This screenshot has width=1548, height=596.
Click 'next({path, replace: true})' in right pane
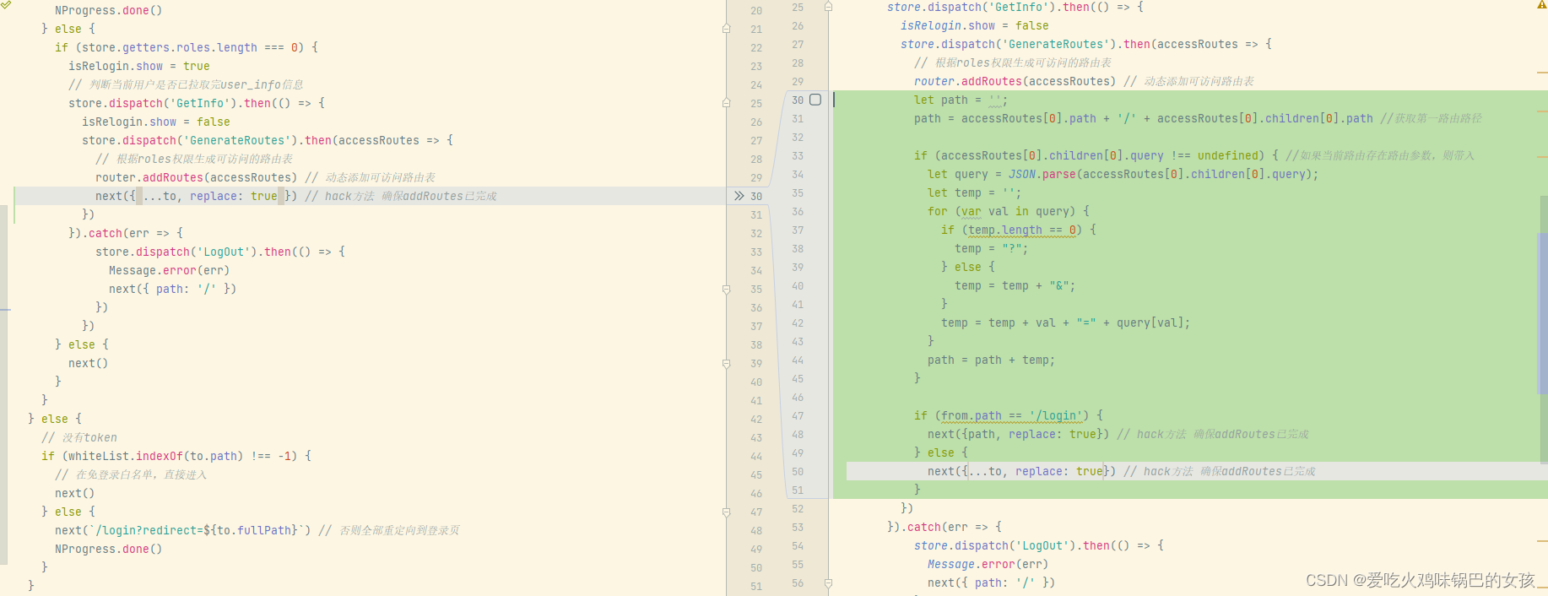pos(1019,434)
